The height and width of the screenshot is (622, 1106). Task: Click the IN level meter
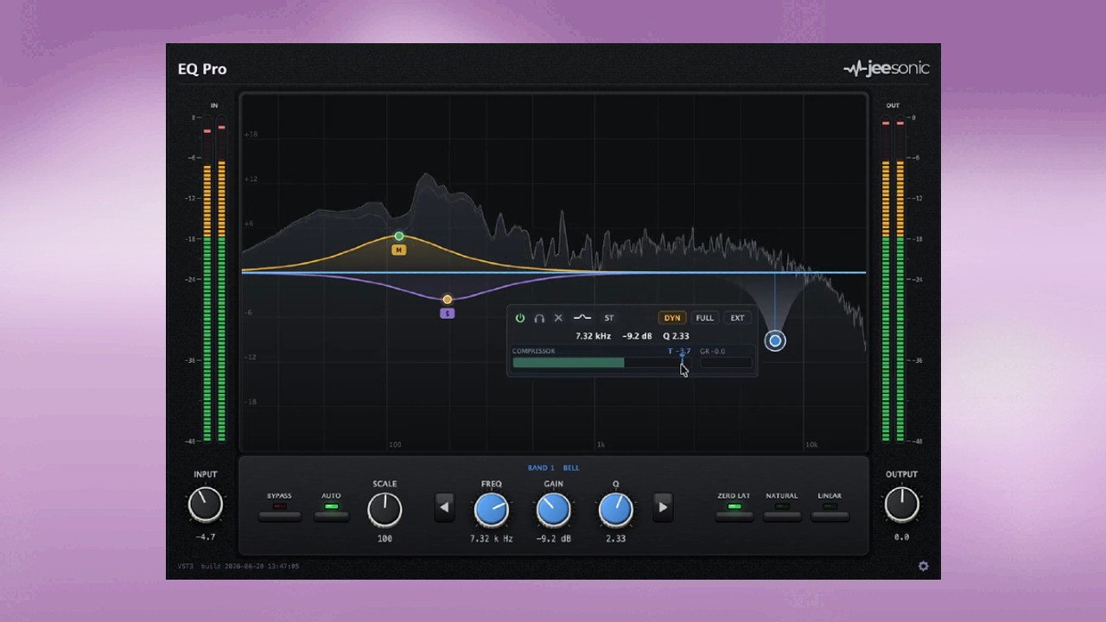(214, 278)
